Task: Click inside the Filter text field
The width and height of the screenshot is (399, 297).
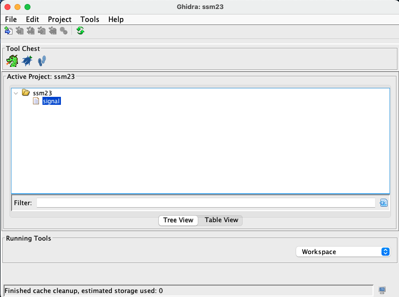Action: [x=205, y=203]
